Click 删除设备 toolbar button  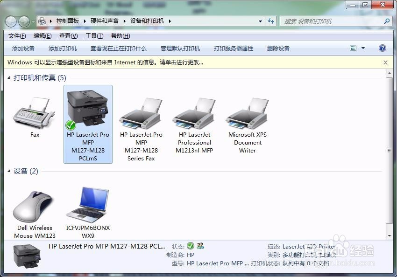[278, 48]
